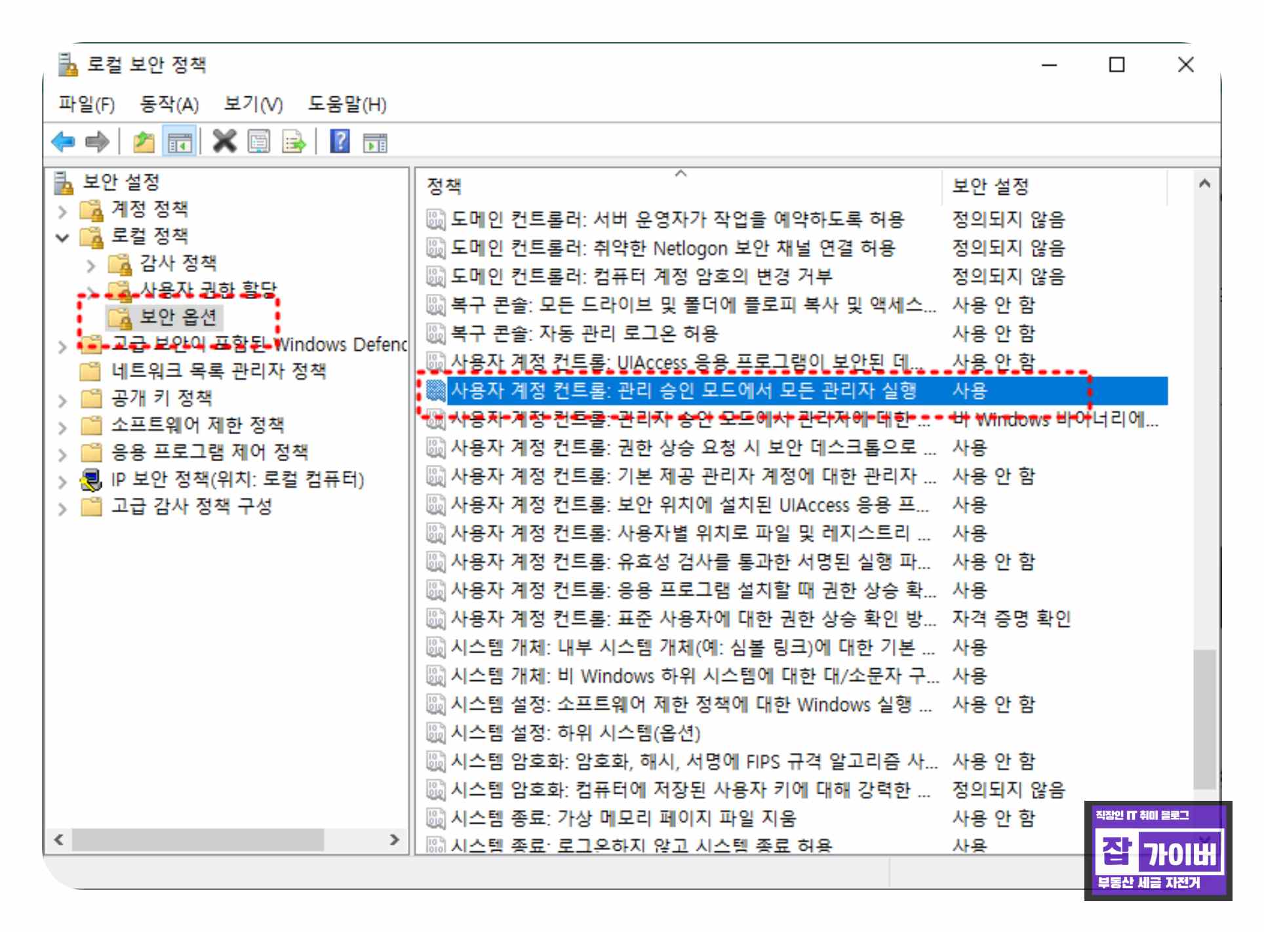Click the Back arrow toolbar icon
This screenshot has height=932, width=1264.
tap(63, 141)
